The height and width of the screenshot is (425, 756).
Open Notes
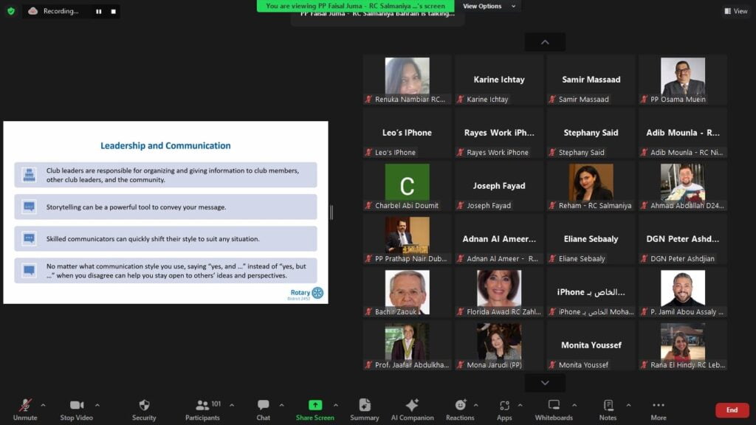[x=608, y=410]
